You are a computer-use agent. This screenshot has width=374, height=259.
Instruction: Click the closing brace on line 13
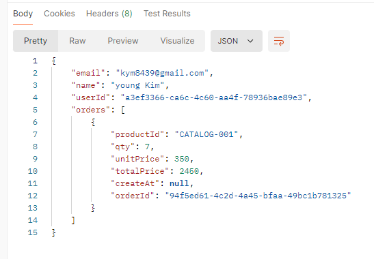(x=93, y=208)
